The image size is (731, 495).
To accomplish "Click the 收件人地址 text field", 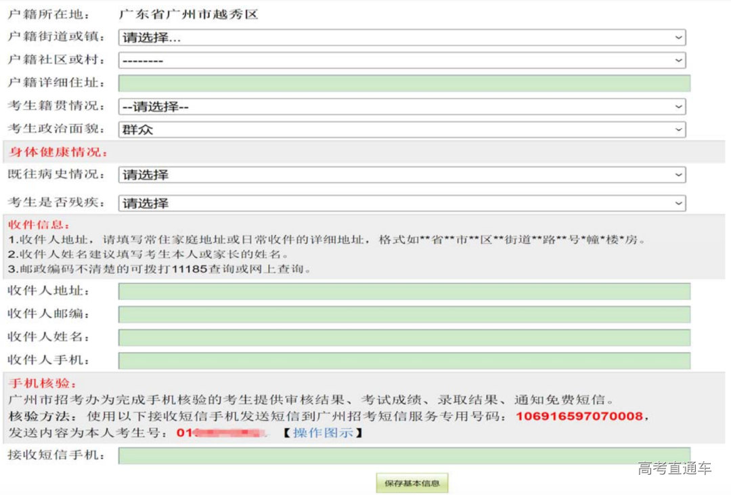I will click(404, 291).
